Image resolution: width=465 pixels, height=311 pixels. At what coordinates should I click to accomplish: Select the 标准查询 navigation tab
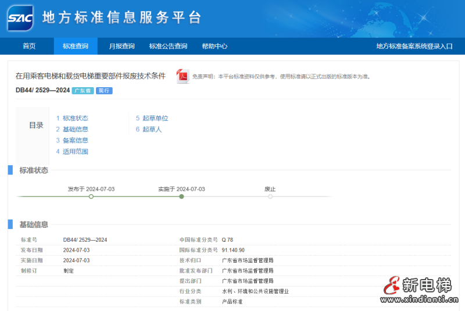(x=76, y=46)
